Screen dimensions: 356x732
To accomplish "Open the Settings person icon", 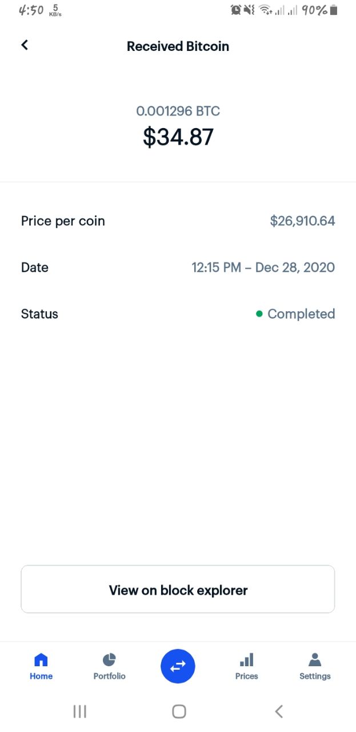I will [315, 661].
